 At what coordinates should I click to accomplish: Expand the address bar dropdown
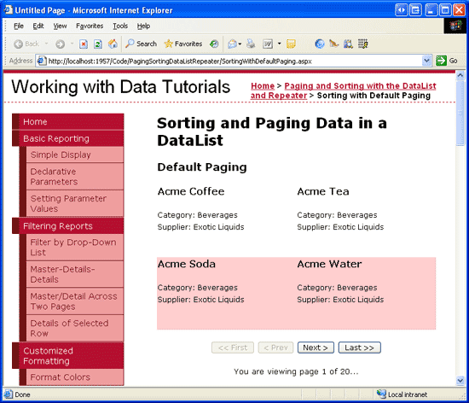(426, 61)
